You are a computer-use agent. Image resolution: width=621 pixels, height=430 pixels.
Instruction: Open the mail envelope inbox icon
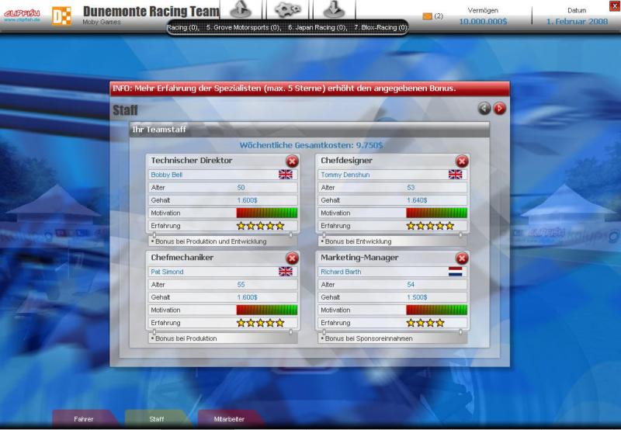428,16
